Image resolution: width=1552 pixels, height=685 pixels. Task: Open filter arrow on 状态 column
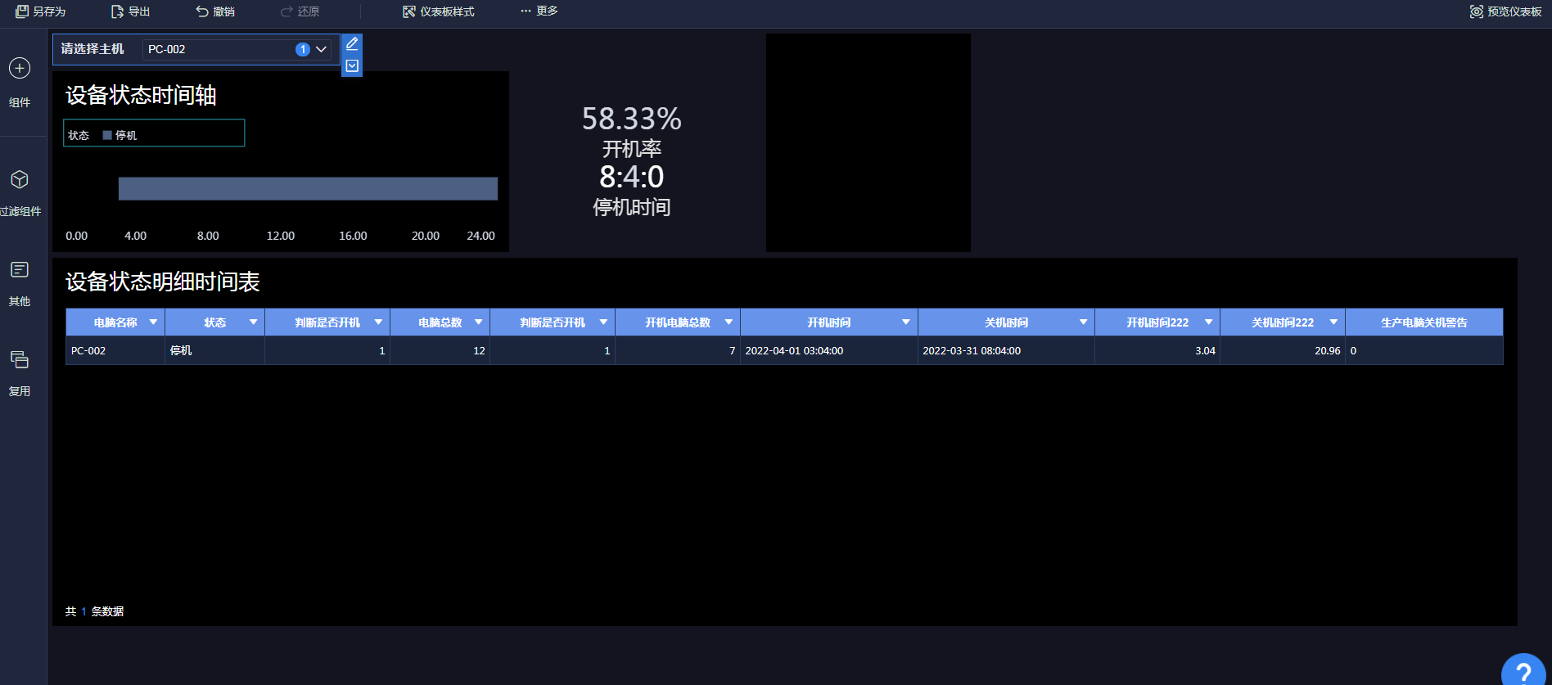pos(254,322)
